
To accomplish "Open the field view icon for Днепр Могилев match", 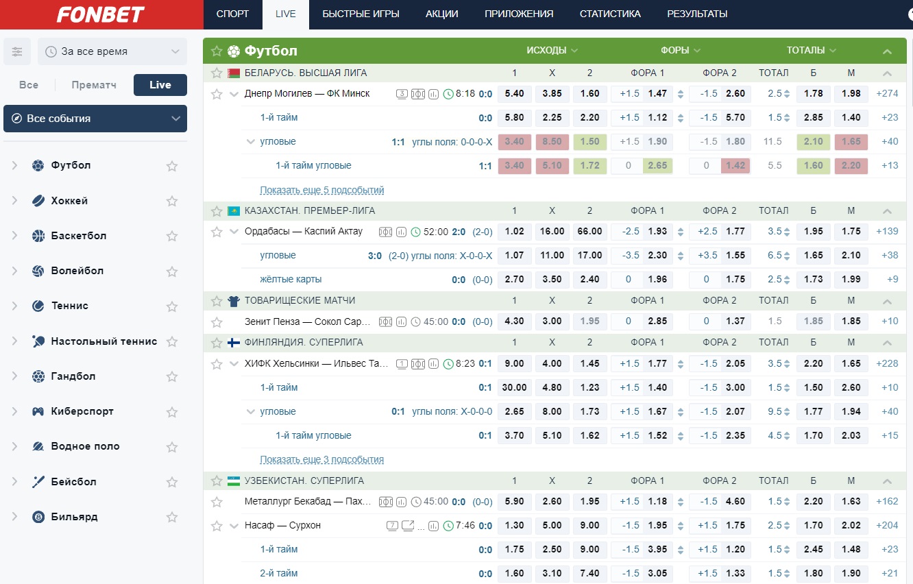I will coord(418,94).
